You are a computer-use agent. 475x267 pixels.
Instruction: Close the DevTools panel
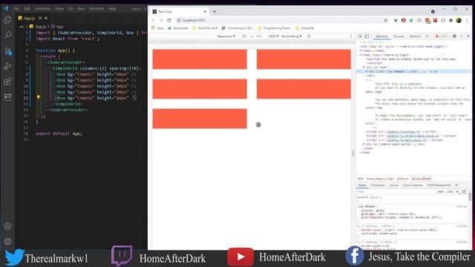pyautogui.click(x=468, y=36)
